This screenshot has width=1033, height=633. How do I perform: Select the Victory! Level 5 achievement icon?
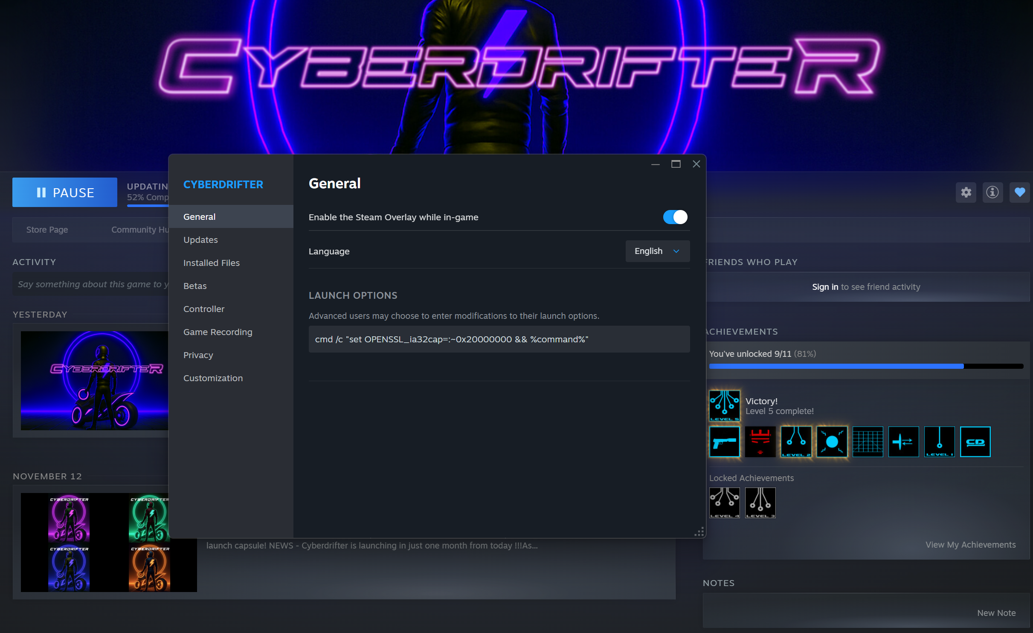tap(725, 405)
